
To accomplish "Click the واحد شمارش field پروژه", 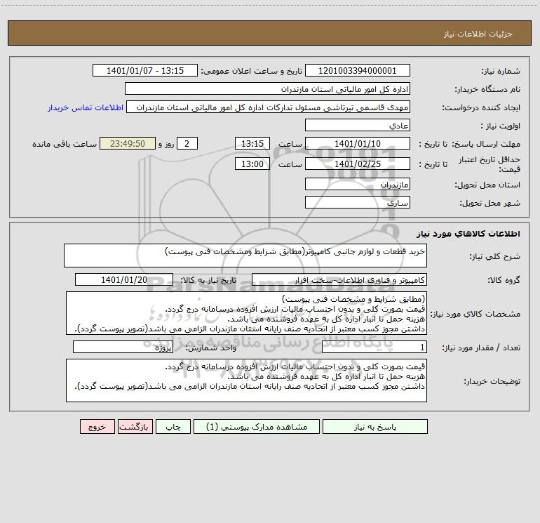I will coord(123,347).
